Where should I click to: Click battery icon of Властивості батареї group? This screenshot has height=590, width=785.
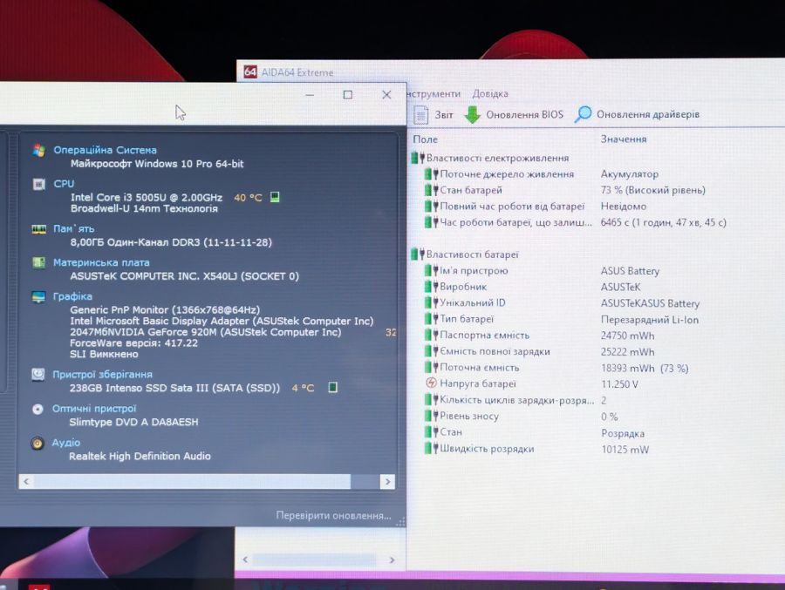pos(418,254)
